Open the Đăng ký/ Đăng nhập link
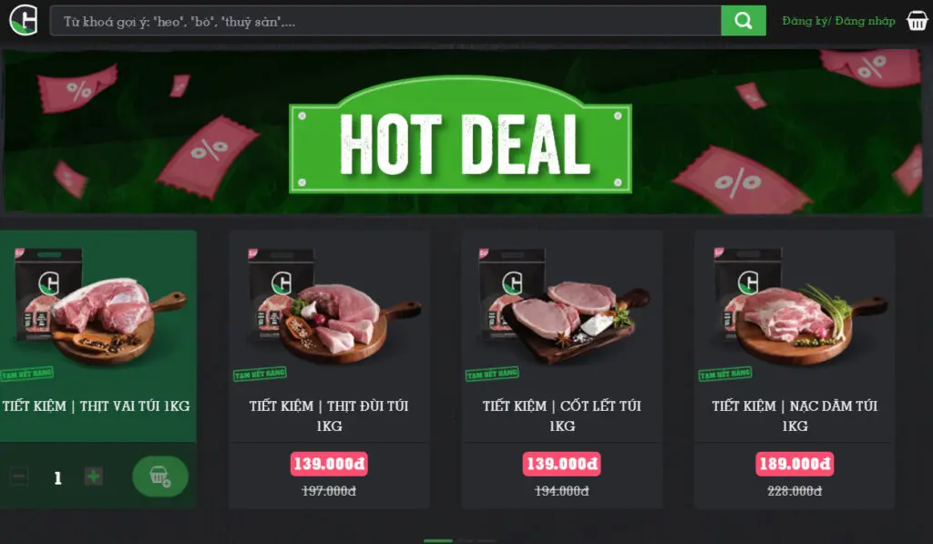Screen dimensions: 933x544 click(x=838, y=21)
